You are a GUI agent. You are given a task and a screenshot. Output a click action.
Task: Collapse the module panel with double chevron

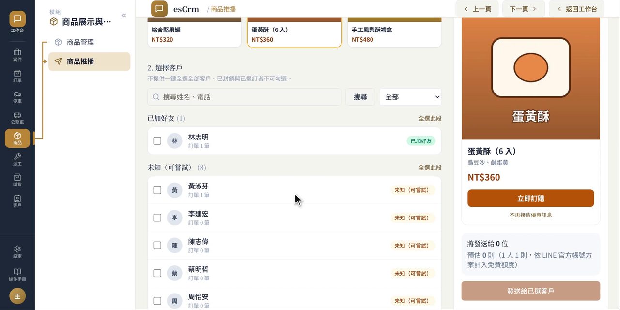124,15
